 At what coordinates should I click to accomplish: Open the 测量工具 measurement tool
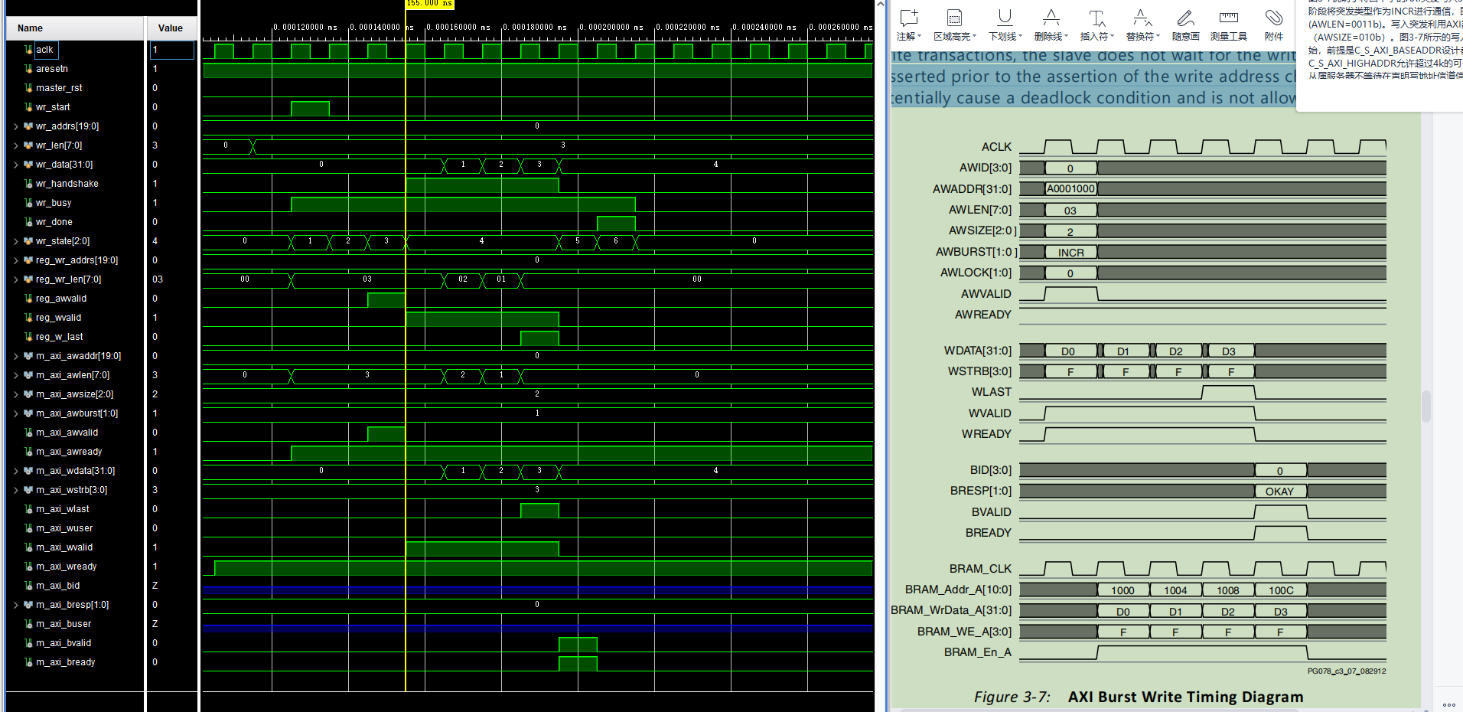point(1228,20)
